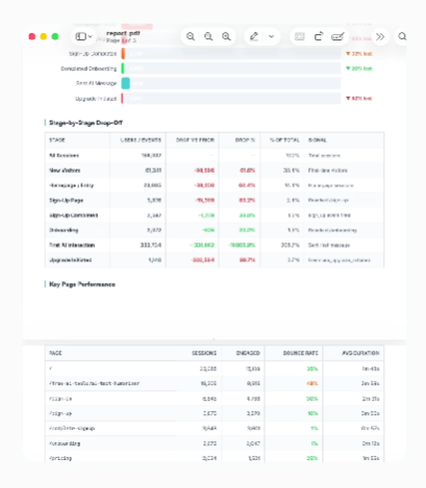Screen dimensions: 426x488
Task: Click the SESSIONS column header
Action: click(204, 353)
